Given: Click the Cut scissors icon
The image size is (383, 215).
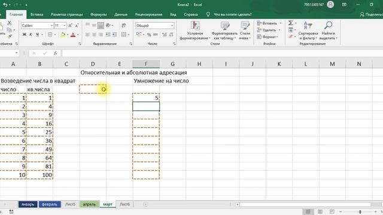Looking at the screenshot, I should point(10,23).
